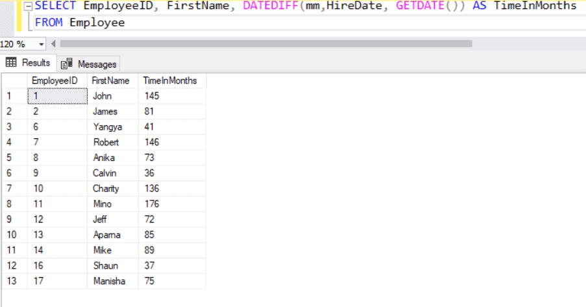This screenshot has width=586, height=307.
Task: Click the horizontal scrollbar left arrow
Action: [53, 44]
